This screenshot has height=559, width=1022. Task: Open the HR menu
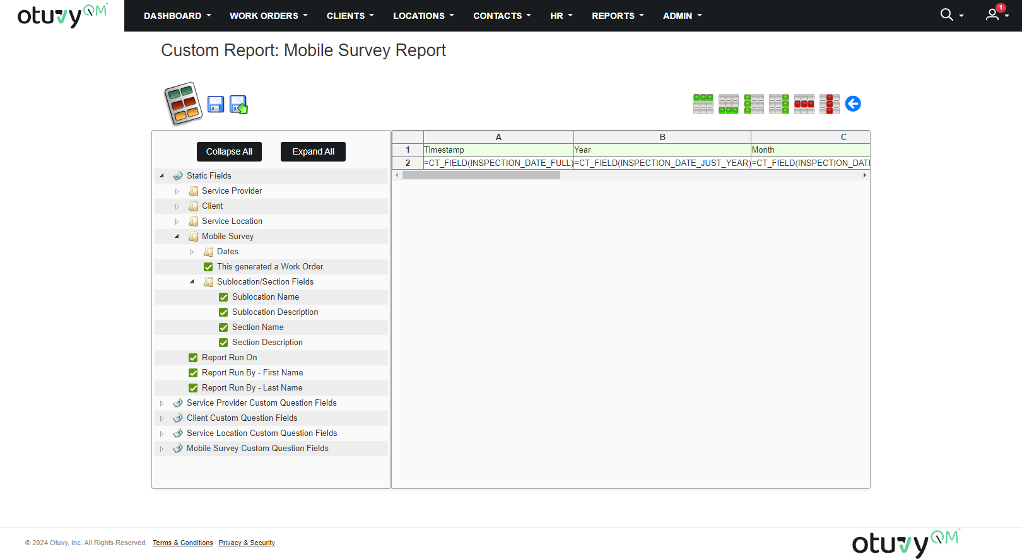(x=561, y=16)
